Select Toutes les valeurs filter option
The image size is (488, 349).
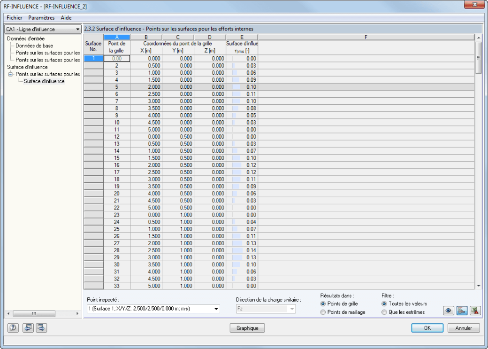tap(384, 303)
